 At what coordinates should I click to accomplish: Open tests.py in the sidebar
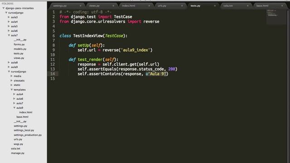19,53
